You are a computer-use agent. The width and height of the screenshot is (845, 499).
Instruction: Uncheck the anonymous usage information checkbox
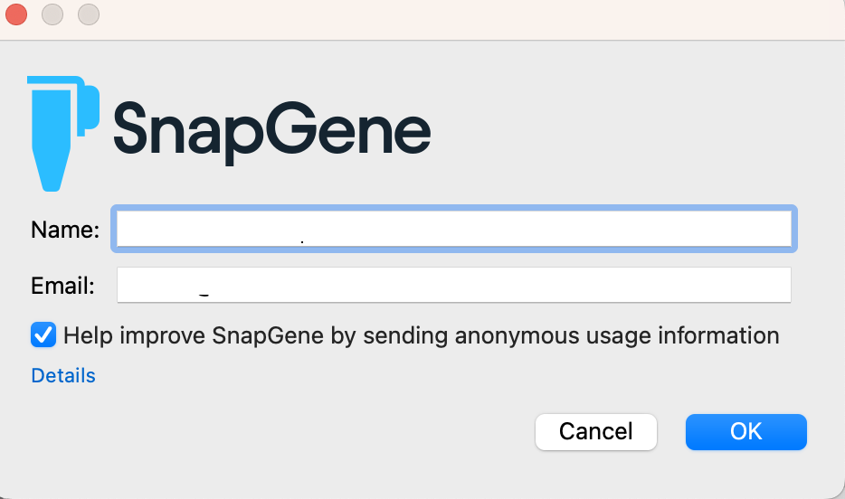43,334
